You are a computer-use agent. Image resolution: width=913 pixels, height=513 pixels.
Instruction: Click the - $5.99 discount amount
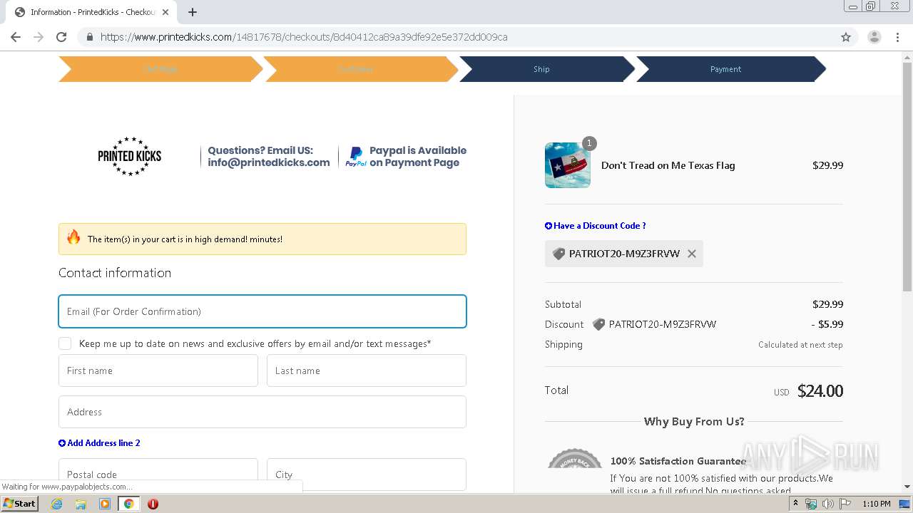pos(827,324)
